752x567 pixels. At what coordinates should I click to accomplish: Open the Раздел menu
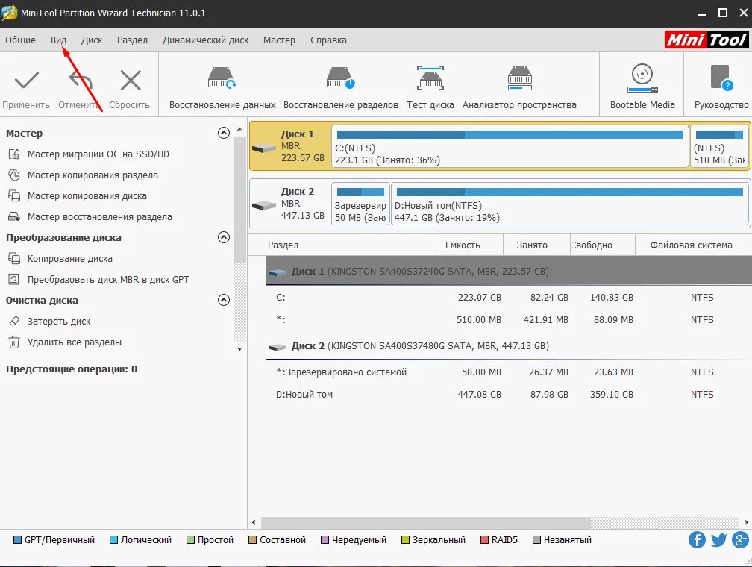click(132, 40)
